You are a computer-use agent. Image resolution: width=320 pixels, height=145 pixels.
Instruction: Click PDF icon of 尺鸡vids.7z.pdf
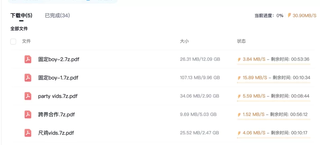[x=28, y=133]
